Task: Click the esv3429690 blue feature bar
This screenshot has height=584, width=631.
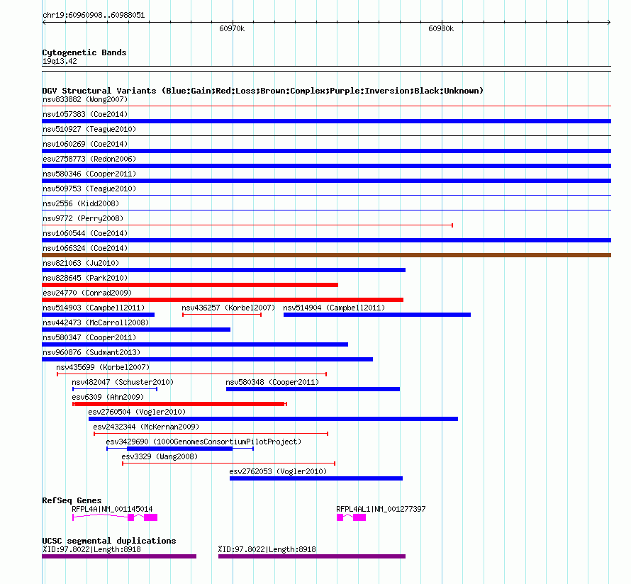Action: pyautogui.click(x=180, y=449)
